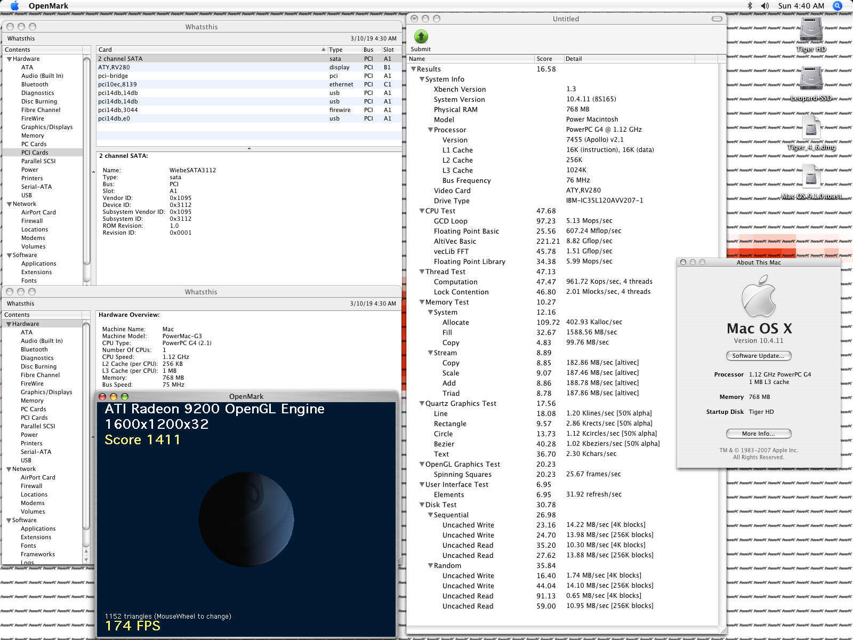Select the Video Card info row
Screen dimensions: 853x640
coord(562,190)
